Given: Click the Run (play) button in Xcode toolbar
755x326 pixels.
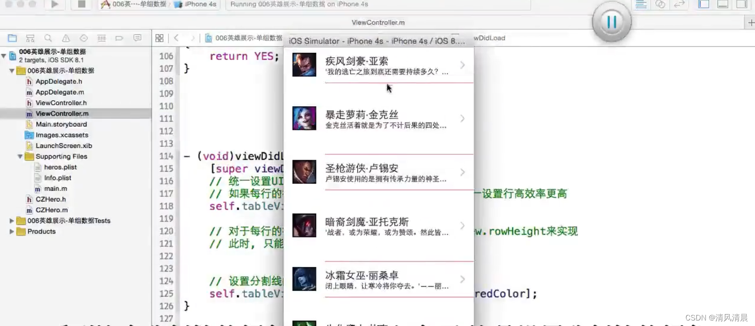Looking at the screenshot, I should (54, 4).
